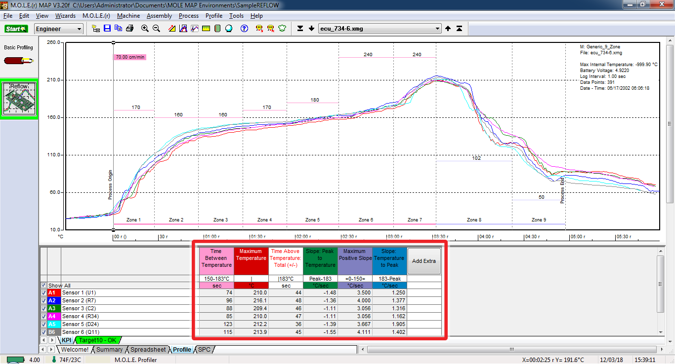Open the M.O.L.E.(r) menu
Viewport: 675px width, 364px height.
96,16
